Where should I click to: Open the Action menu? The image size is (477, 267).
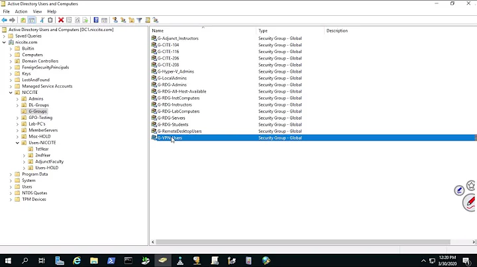click(21, 11)
